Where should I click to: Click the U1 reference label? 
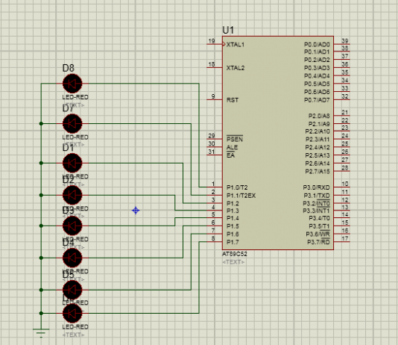point(228,30)
